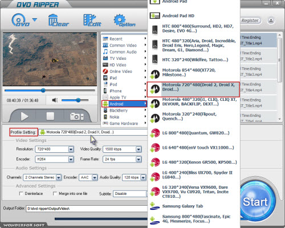285x228 pixels.
Task: Open the HD Video category
Action: point(124,65)
